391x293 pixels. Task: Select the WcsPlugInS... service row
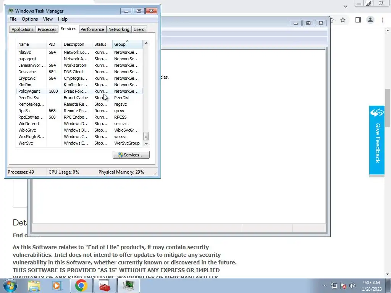pyautogui.click(x=79, y=137)
